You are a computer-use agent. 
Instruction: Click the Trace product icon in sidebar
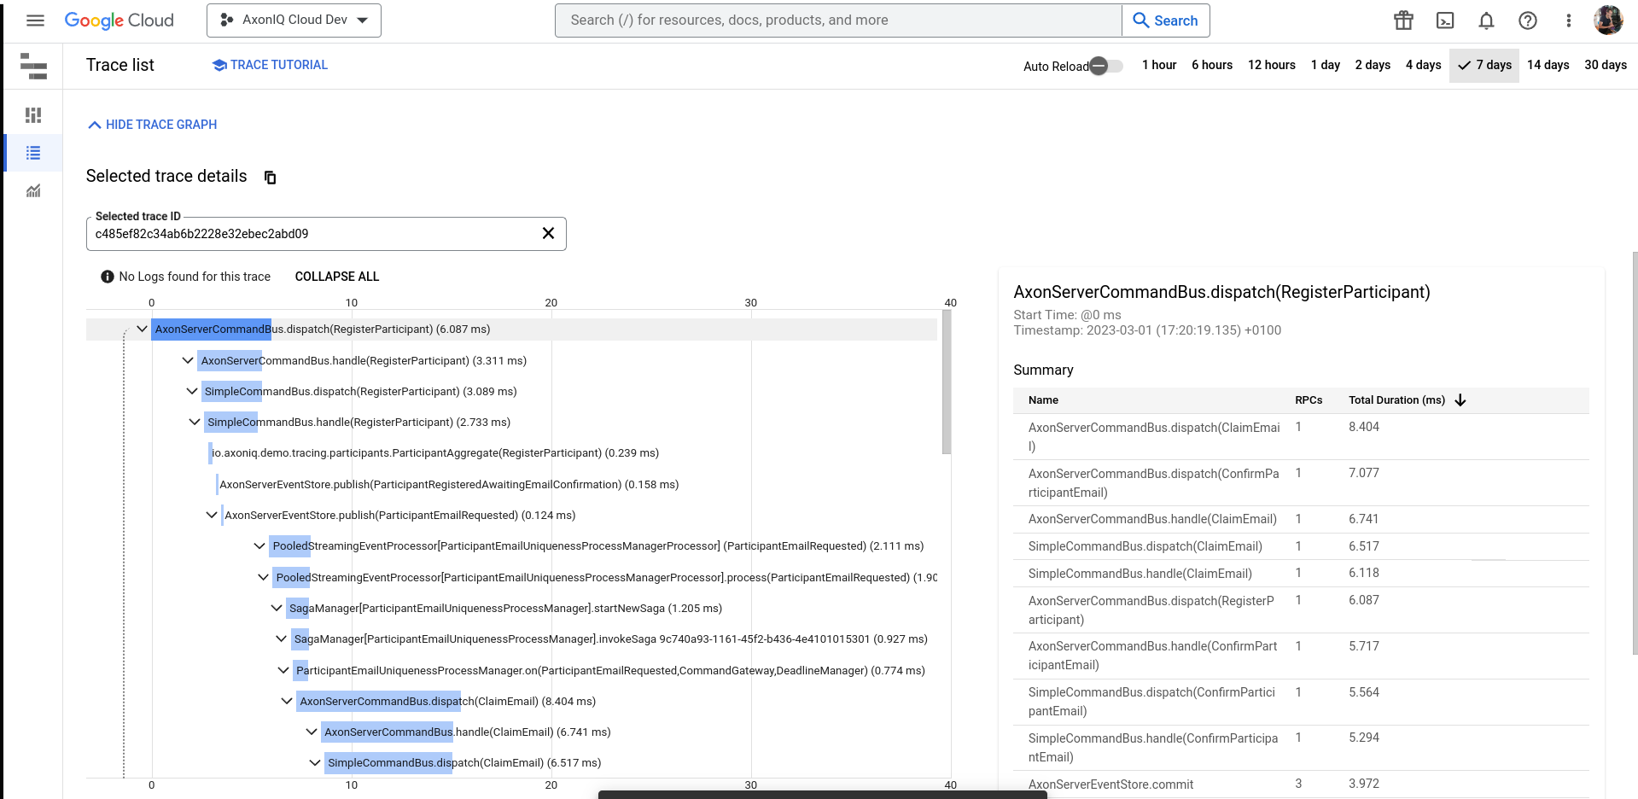coord(33,66)
